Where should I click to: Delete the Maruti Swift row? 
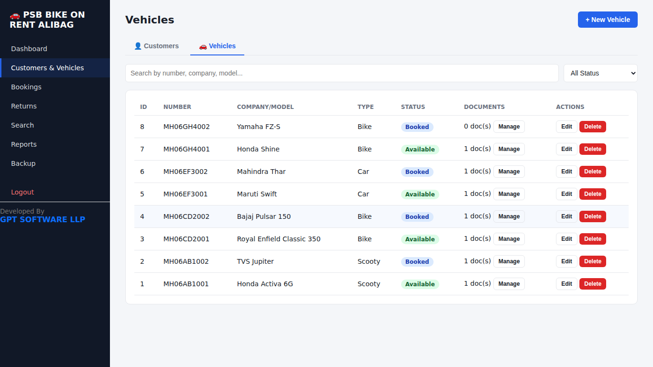[593, 194]
